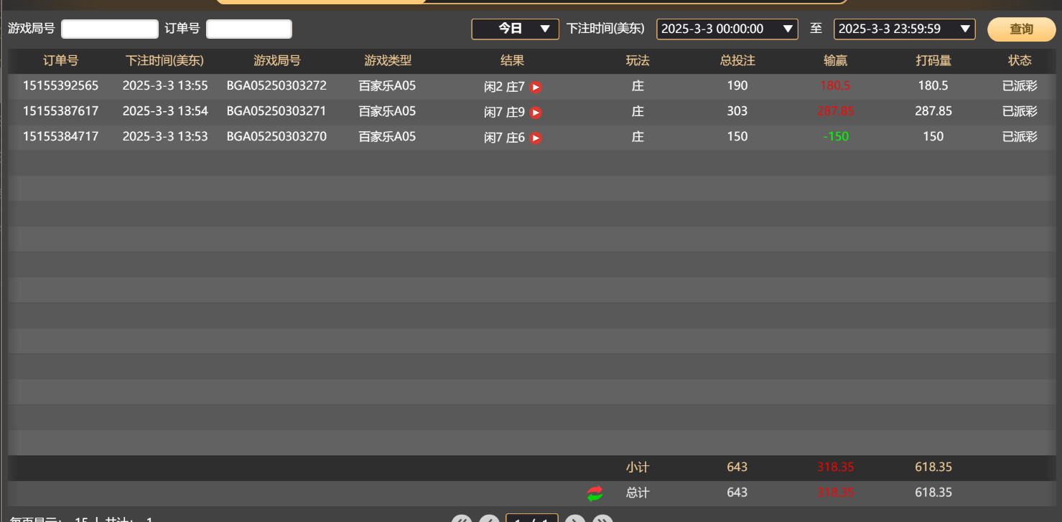Click the 游戏局号 input field
Screen dimensions: 1062x522
(109, 29)
